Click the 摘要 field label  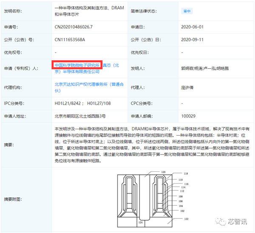9,145
